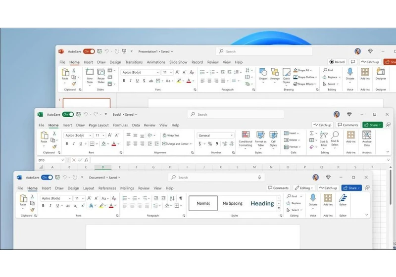Viewport: 396px width, 277px height.
Task: Click insert function fx icon in Excel
Action: pyautogui.click(x=86, y=160)
